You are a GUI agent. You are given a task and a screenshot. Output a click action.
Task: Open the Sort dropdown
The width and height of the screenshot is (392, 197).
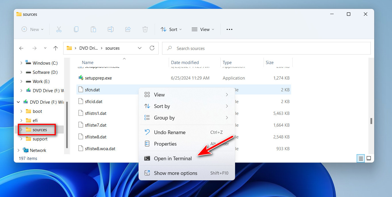(x=171, y=29)
